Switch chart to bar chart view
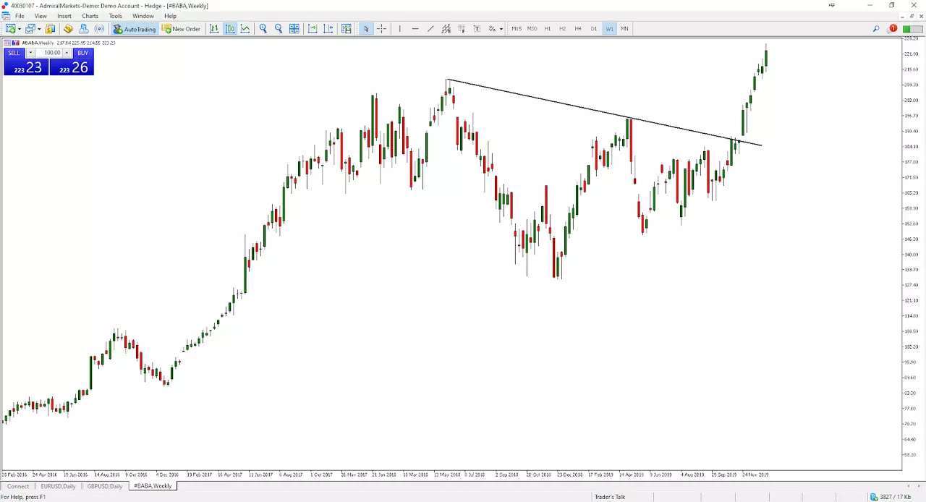The width and height of the screenshot is (926, 502). (214, 29)
